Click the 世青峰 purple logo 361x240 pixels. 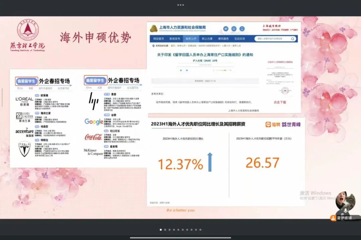(291, 124)
